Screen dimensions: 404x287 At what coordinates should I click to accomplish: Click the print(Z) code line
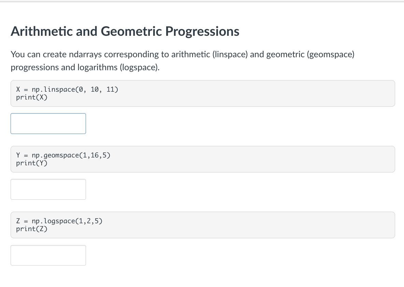[32, 229]
